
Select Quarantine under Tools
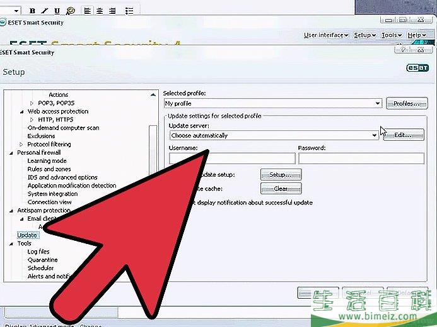pyautogui.click(x=42, y=260)
